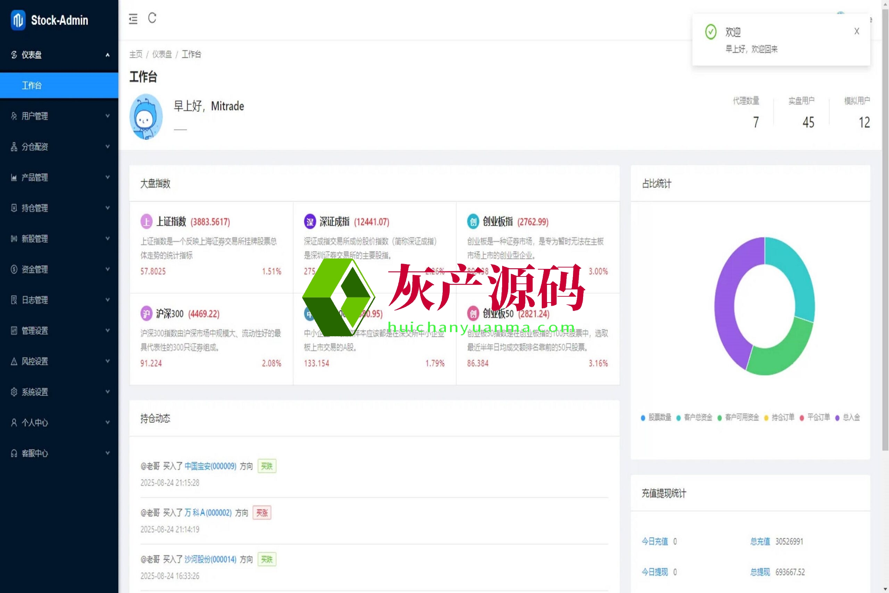889x593 pixels.
Task: Toggle 股票数量 legend item in chart
Action: [656, 418]
